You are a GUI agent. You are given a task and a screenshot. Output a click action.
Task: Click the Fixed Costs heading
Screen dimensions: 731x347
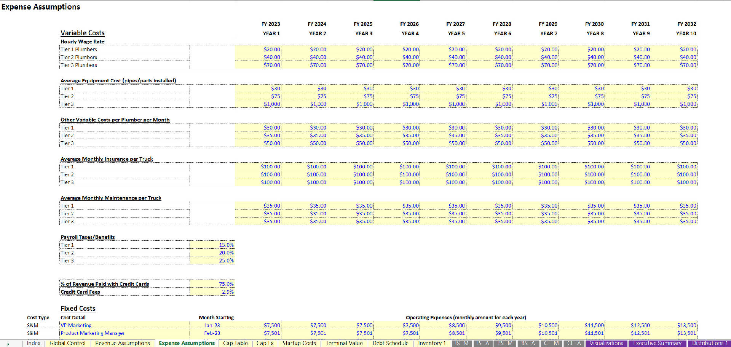coord(78,309)
